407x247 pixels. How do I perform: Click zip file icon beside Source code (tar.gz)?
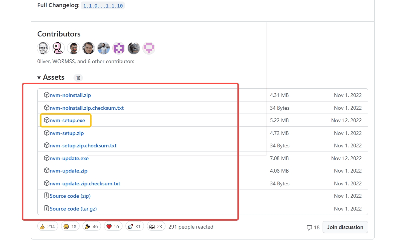(x=46, y=208)
